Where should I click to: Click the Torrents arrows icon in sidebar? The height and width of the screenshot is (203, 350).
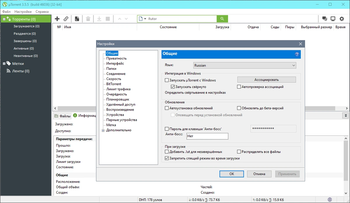coord(9,19)
